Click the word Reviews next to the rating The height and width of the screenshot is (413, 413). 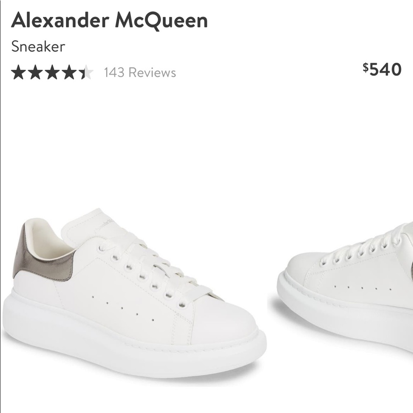pos(152,73)
